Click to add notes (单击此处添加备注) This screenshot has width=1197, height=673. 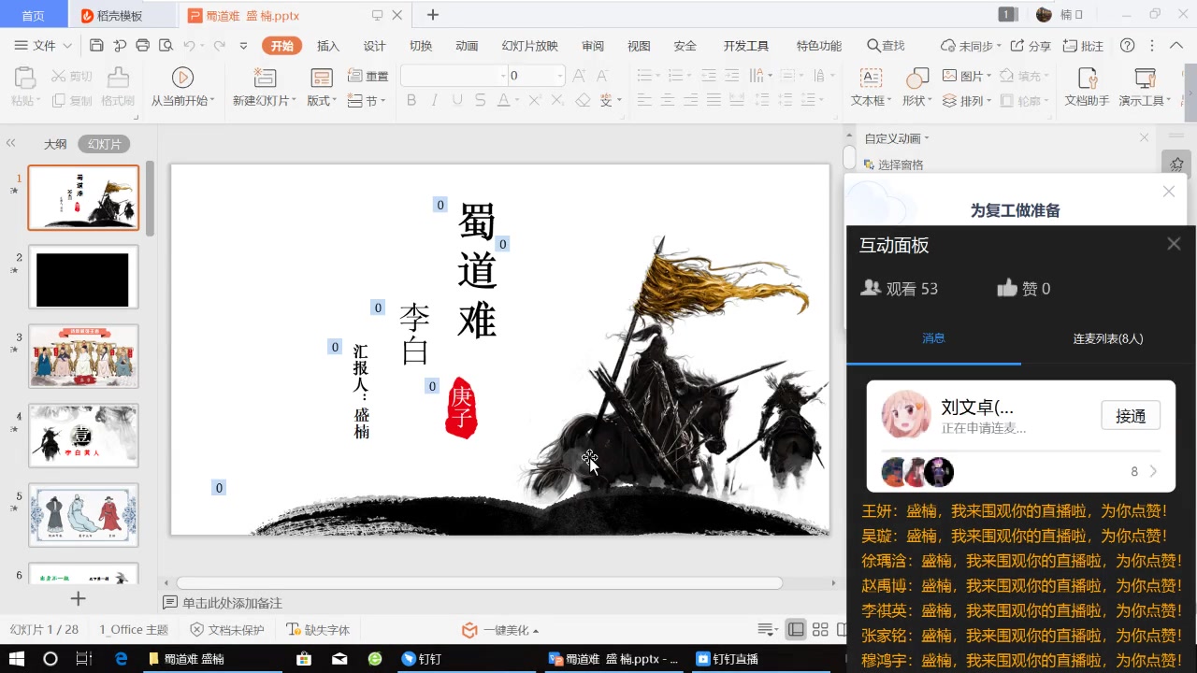point(232,603)
